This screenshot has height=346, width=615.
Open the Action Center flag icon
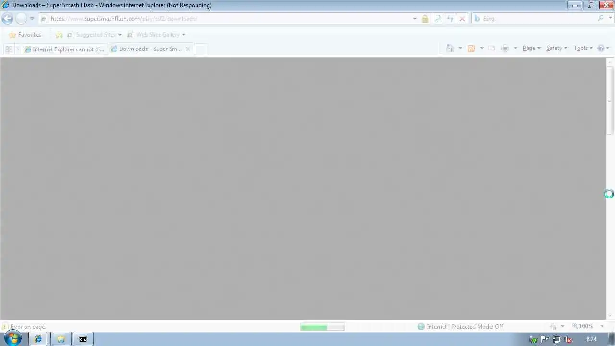coord(545,339)
